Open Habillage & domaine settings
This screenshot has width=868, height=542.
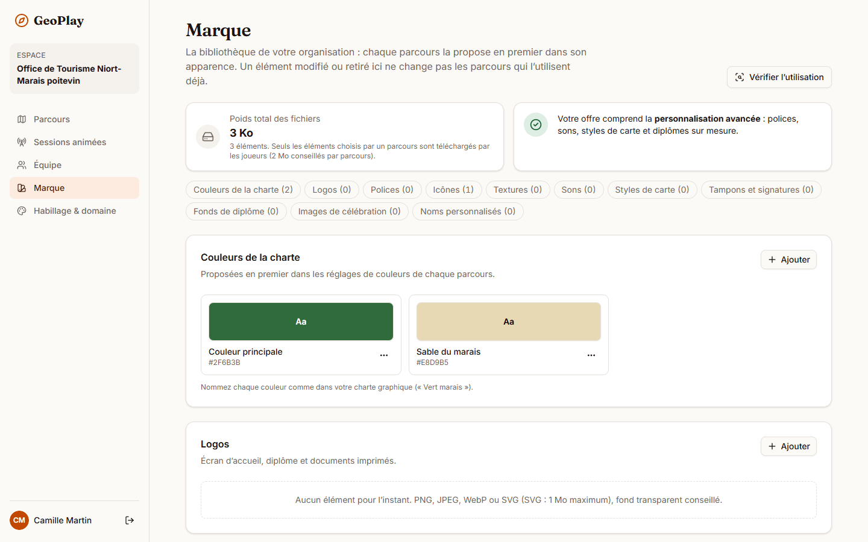coord(74,211)
